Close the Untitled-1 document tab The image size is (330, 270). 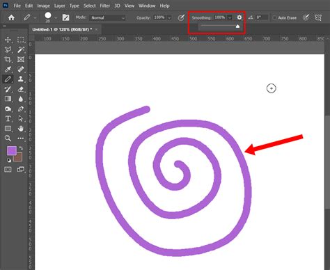coord(96,29)
